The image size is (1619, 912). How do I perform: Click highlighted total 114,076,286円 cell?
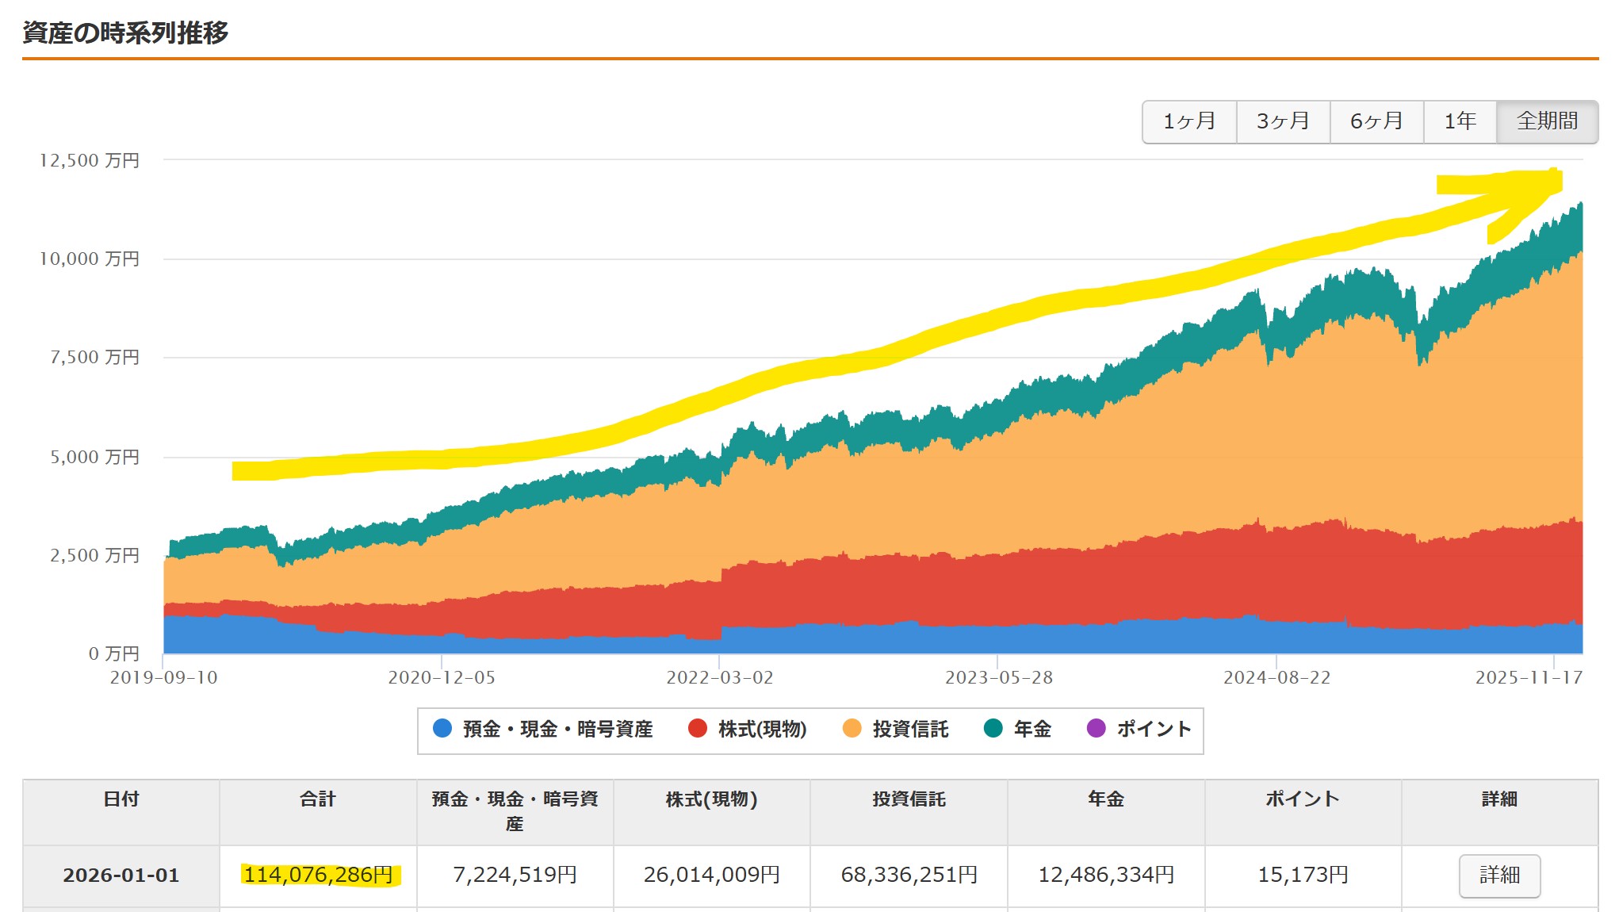point(318,875)
